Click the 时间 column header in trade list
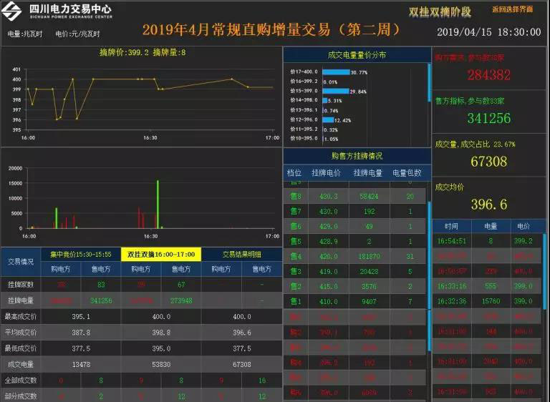Viewport: 550px width, 402px height. [x=451, y=225]
